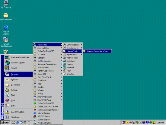Click the system clock showing 2:47 PM
The width and height of the screenshot is (166, 125).
[x=161, y=123]
